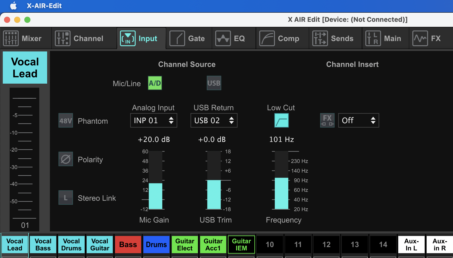Select channel 13
This screenshot has height=258, width=453.
pos(355,245)
